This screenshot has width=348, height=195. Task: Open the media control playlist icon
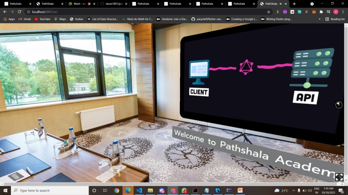329,12
